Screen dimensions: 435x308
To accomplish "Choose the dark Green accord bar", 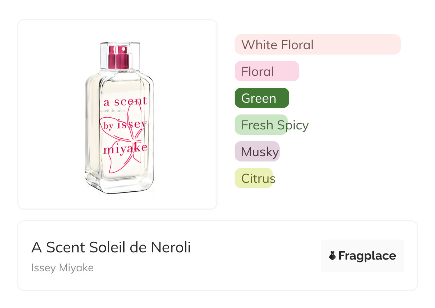I will (x=261, y=98).
